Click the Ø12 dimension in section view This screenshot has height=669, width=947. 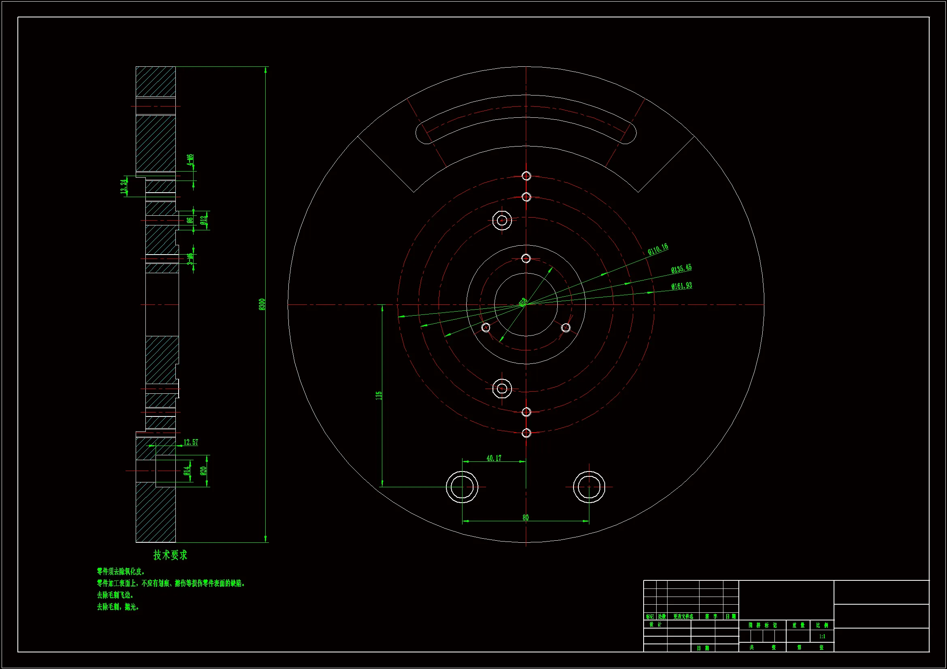203,220
